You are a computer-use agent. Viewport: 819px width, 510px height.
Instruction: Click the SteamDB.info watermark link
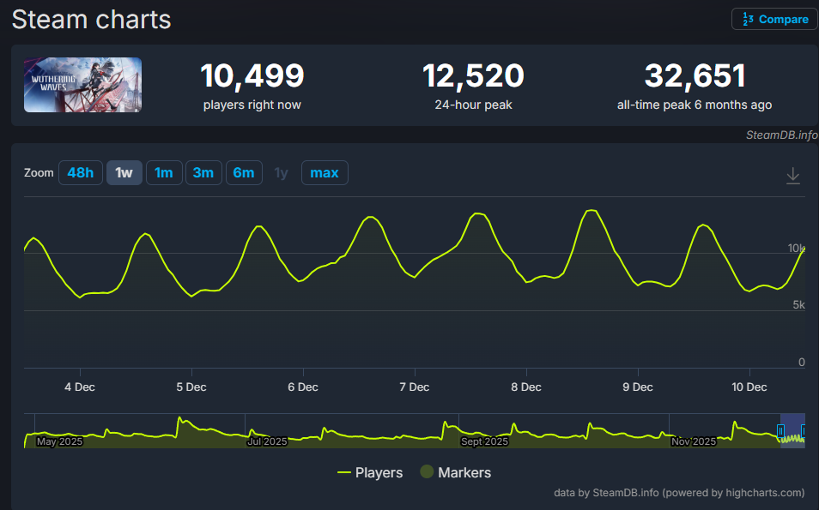tap(781, 135)
